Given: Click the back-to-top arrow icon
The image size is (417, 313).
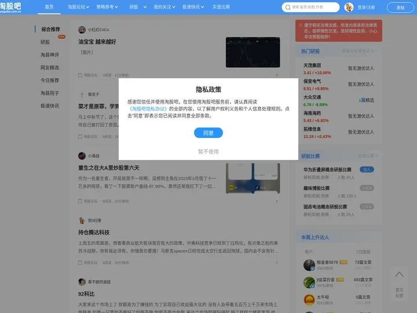Looking at the screenshot, I should (399, 274).
